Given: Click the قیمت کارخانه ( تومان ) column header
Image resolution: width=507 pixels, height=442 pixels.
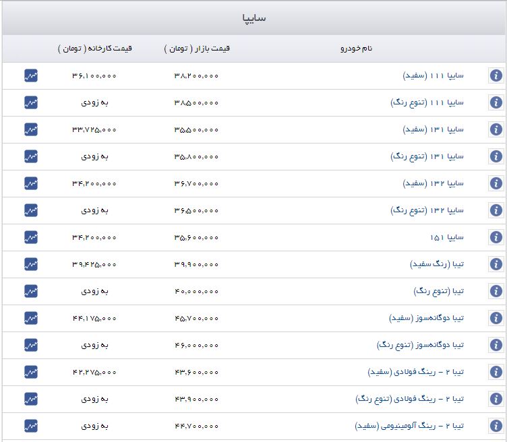Looking at the screenshot, I should click(95, 49).
